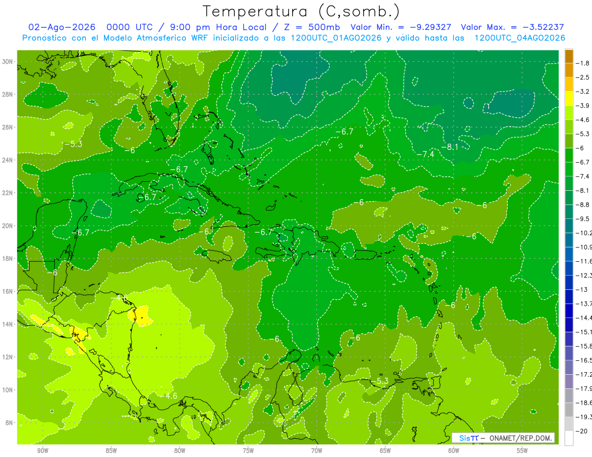
Task: Click the '-3.2' colorbar scale label
Action: pos(583,92)
